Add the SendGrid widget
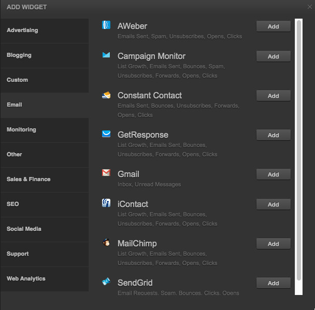 coord(273,283)
